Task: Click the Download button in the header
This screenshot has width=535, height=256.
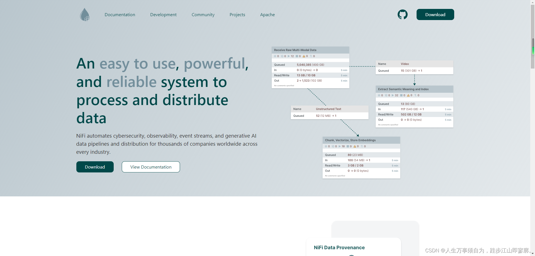Action: [x=435, y=14]
